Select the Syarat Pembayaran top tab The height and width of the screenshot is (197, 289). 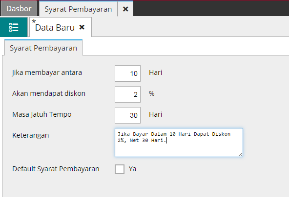click(x=78, y=9)
